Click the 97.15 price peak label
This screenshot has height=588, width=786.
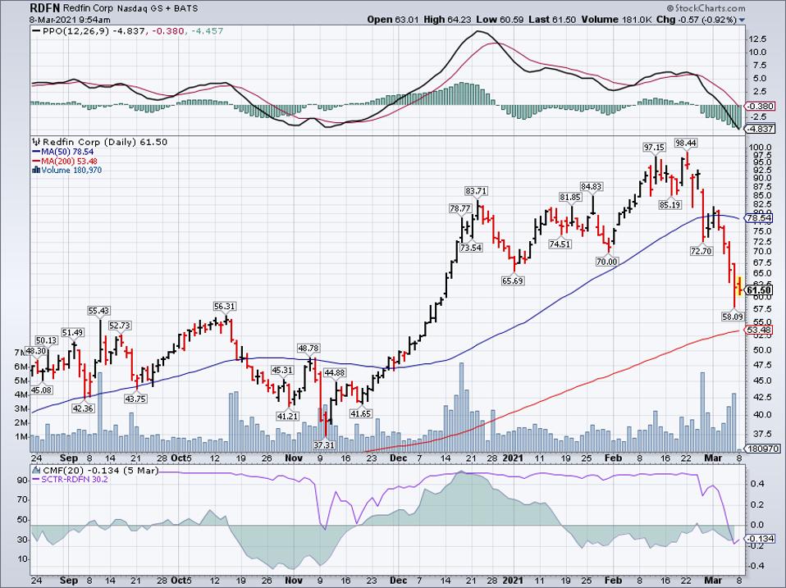pos(655,147)
